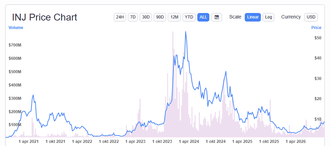Click the 1 apr 2024 date label
This screenshot has height=146, width=331.
188,142
